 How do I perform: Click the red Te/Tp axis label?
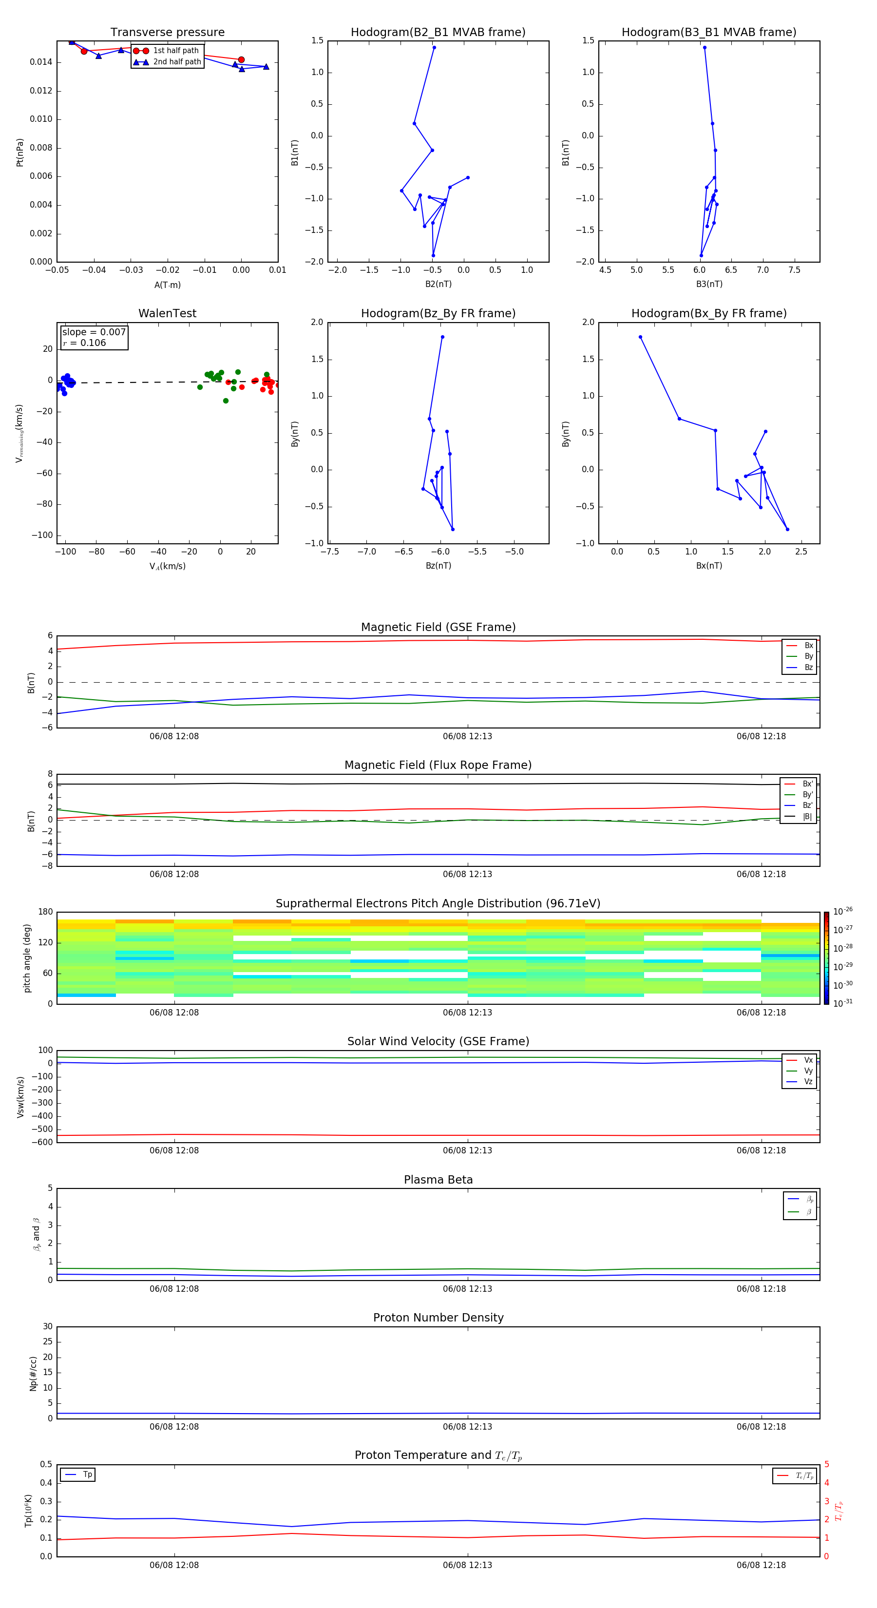pos(839,1511)
